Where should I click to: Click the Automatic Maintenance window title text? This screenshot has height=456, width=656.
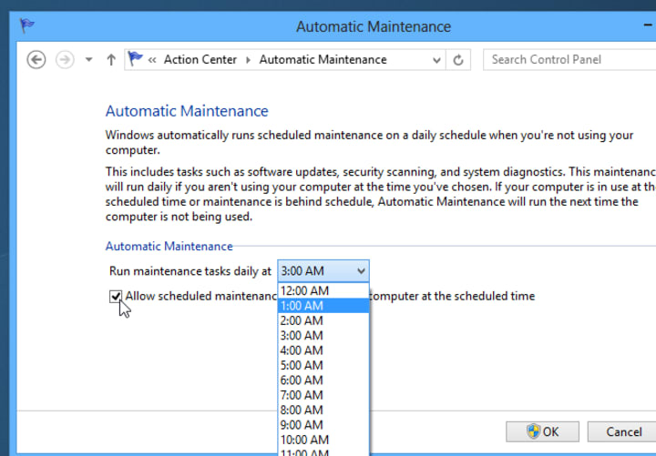pos(374,26)
